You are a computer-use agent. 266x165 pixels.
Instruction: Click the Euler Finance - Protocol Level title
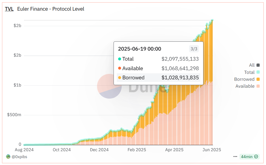(50, 9)
